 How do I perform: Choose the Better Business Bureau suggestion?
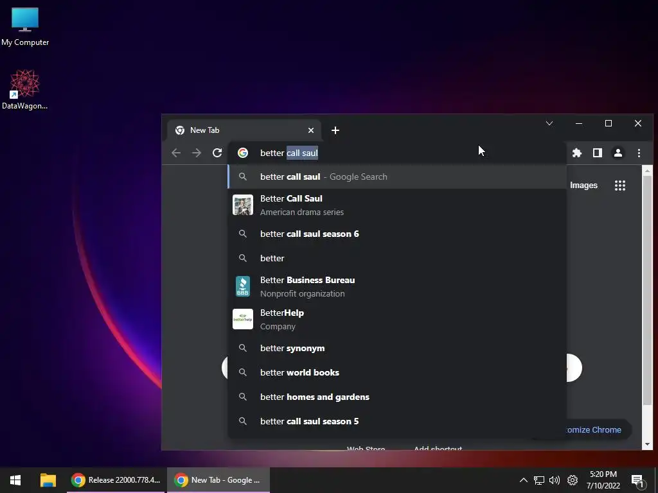pos(397,287)
